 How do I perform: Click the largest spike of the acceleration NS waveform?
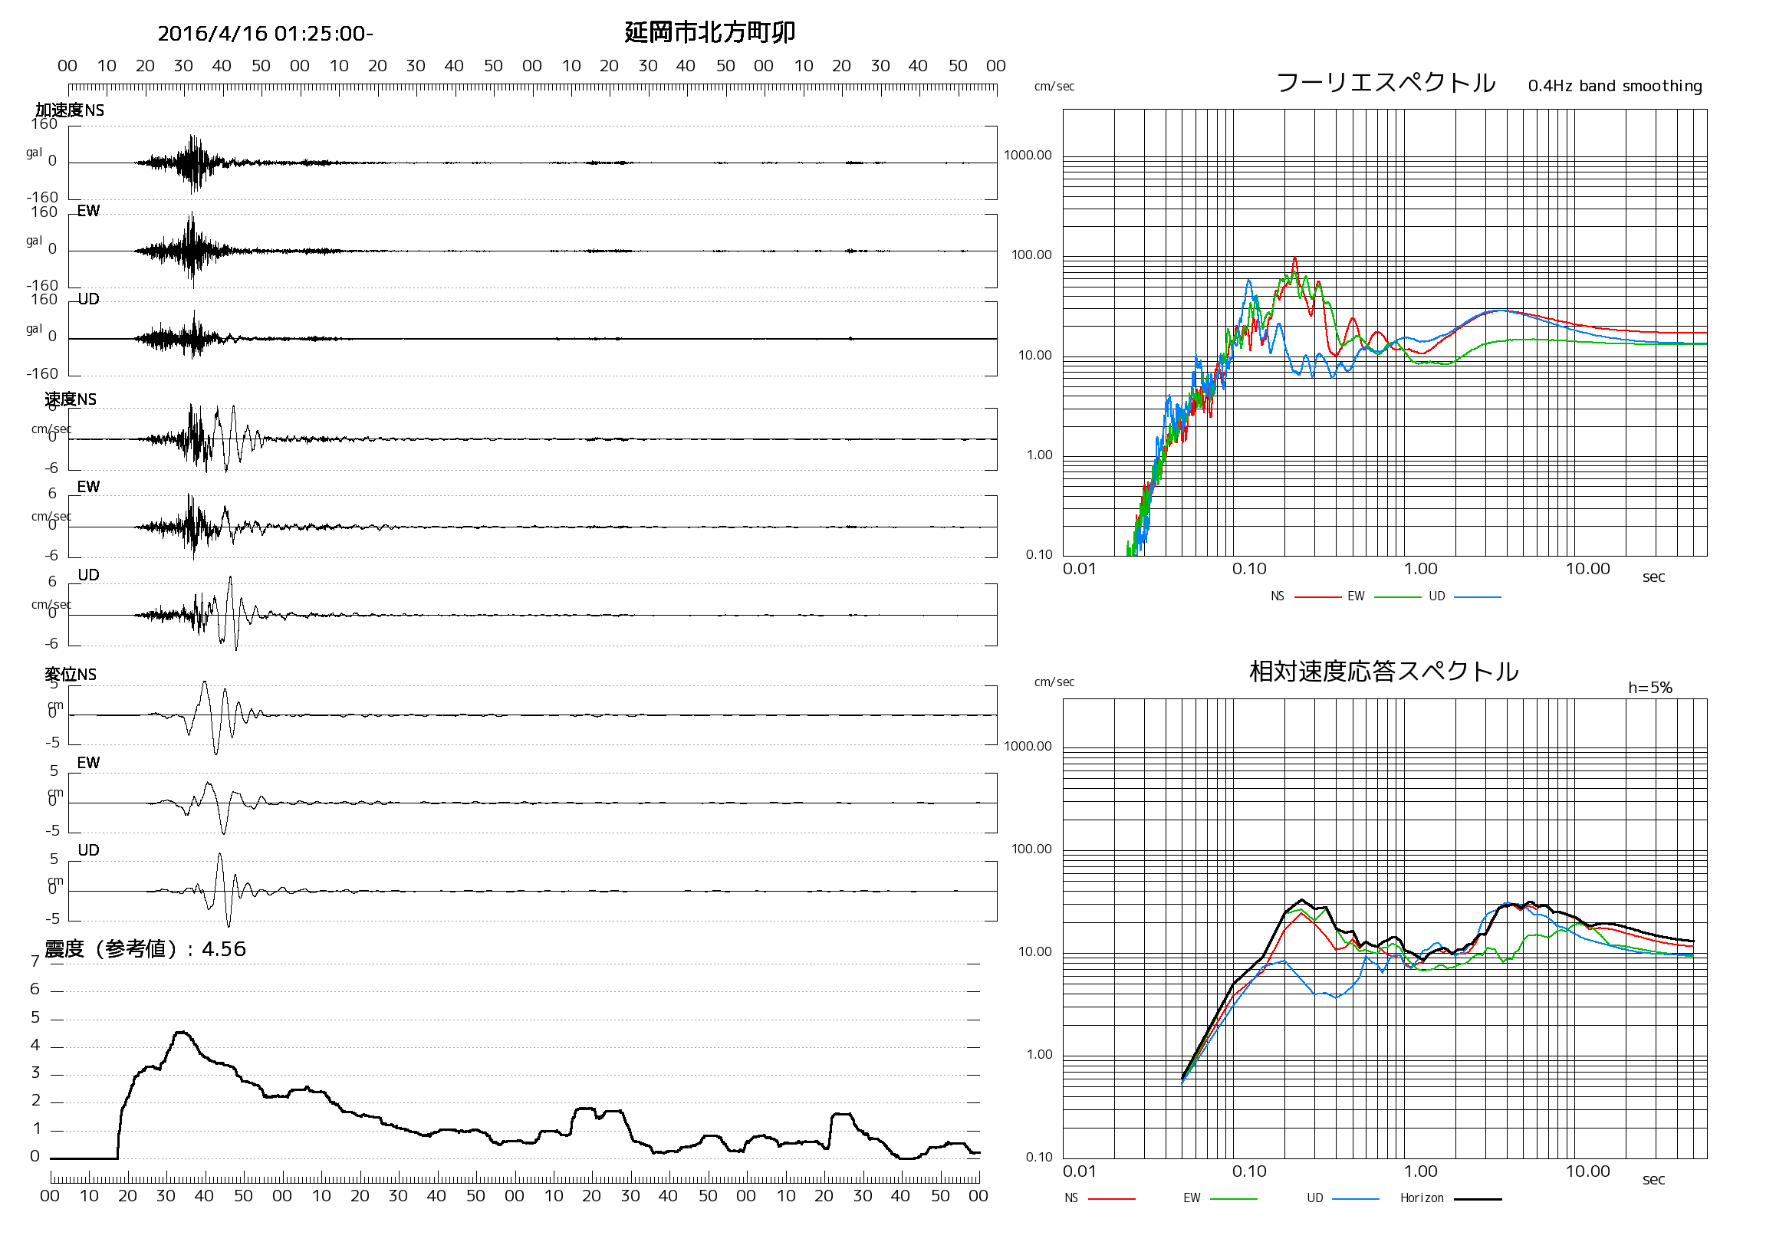(192, 163)
